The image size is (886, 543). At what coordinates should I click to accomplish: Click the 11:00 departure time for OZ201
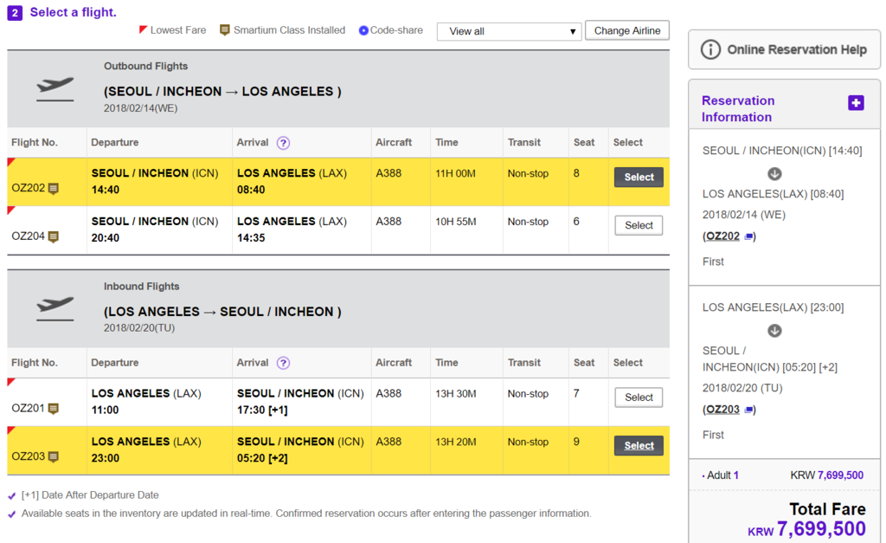[105, 410]
